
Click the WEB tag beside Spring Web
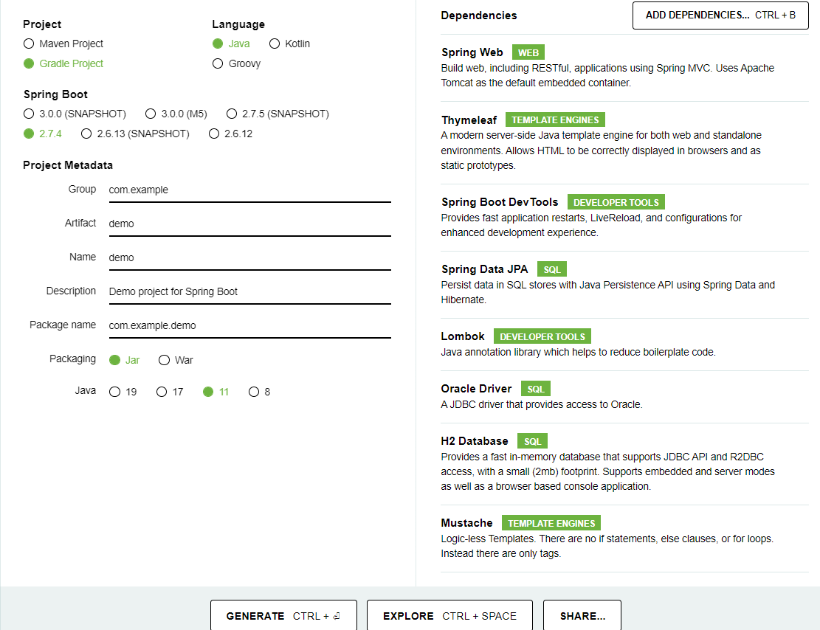click(x=528, y=52)
